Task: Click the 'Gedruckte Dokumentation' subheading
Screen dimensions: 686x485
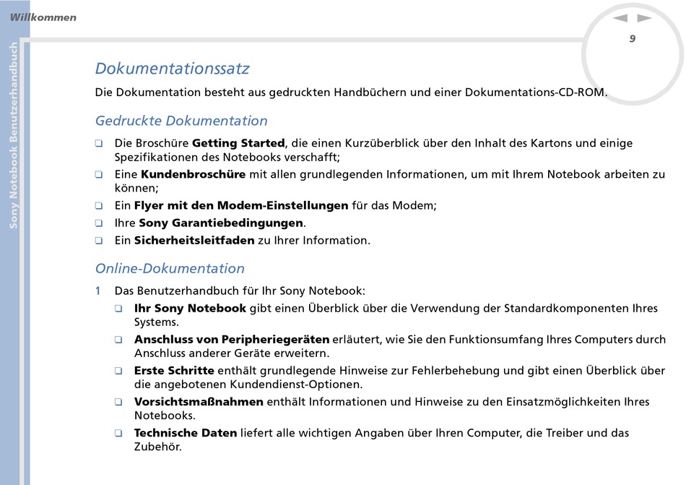Action: point(181,121)
